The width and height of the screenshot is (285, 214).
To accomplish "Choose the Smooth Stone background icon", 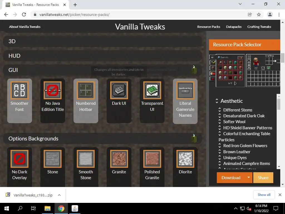I will pyautogui.click(x=86, y=159).
